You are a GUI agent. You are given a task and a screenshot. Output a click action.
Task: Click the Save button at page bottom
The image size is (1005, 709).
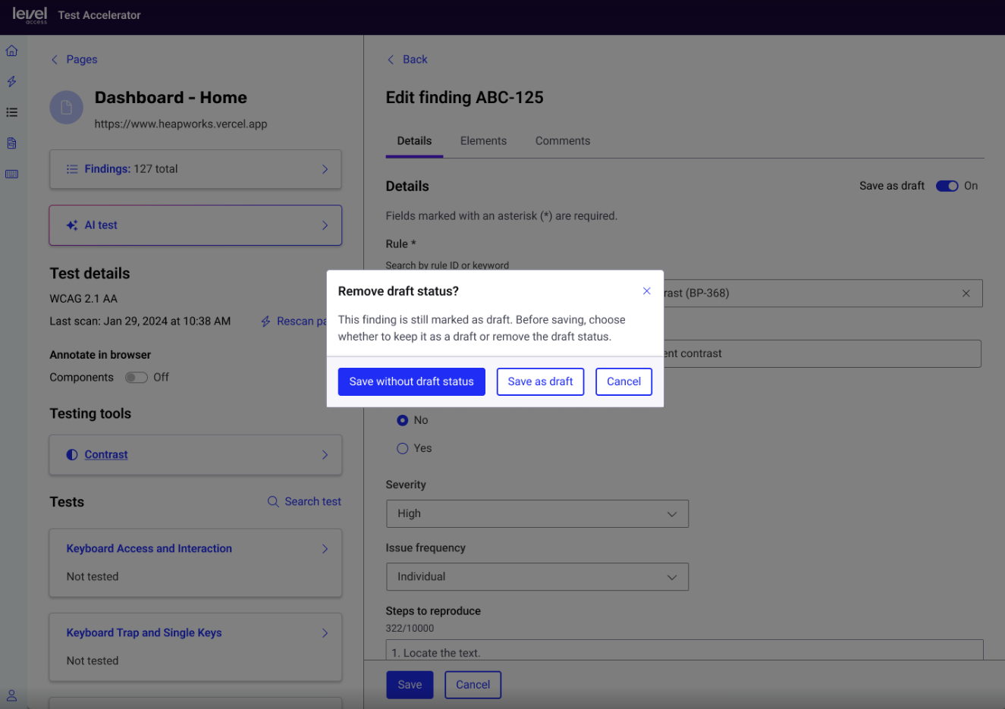410,685
